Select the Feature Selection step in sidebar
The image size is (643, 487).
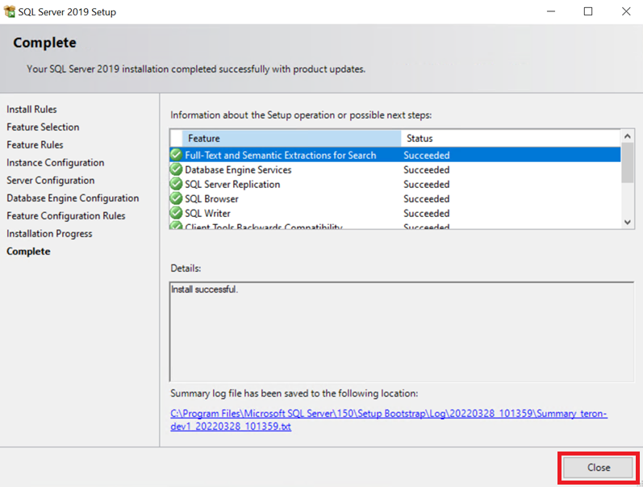[x=43, y=127]
